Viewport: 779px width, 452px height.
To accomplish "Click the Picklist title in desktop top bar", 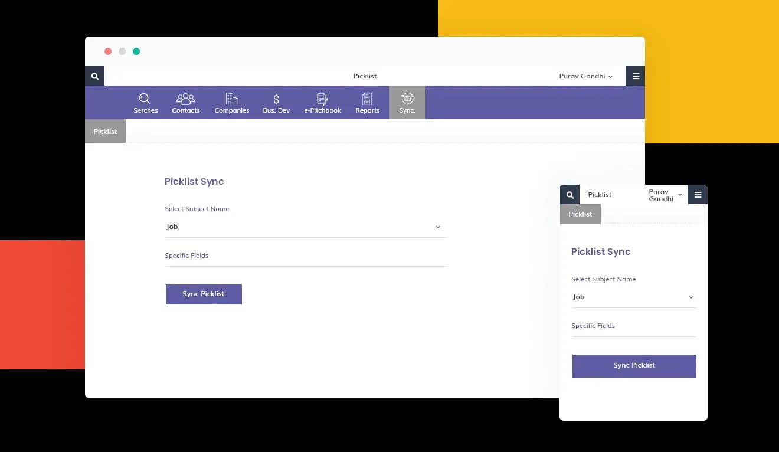I will click(365, 76).
